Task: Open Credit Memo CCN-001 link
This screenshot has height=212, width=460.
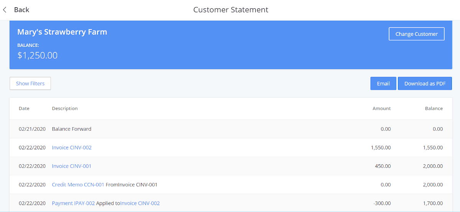Action: [x=78, y=184]
